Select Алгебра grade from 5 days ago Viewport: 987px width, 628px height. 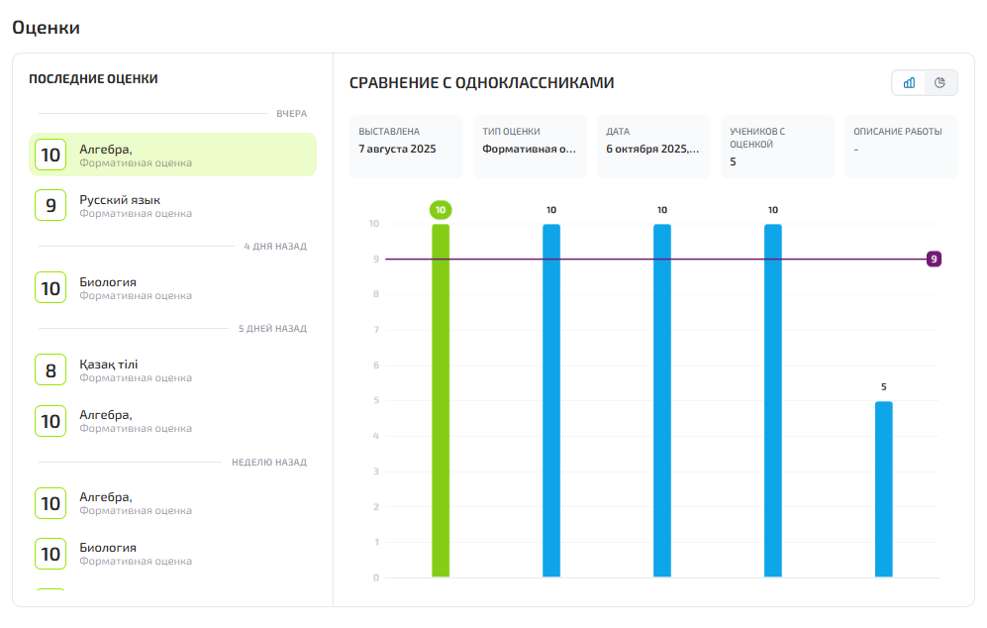[x=172, y=421]
